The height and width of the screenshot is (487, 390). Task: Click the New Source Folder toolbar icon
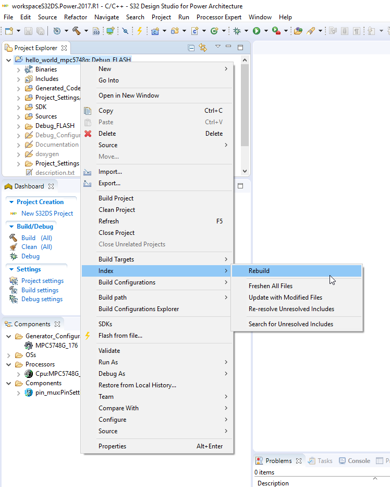click(175, 31)
